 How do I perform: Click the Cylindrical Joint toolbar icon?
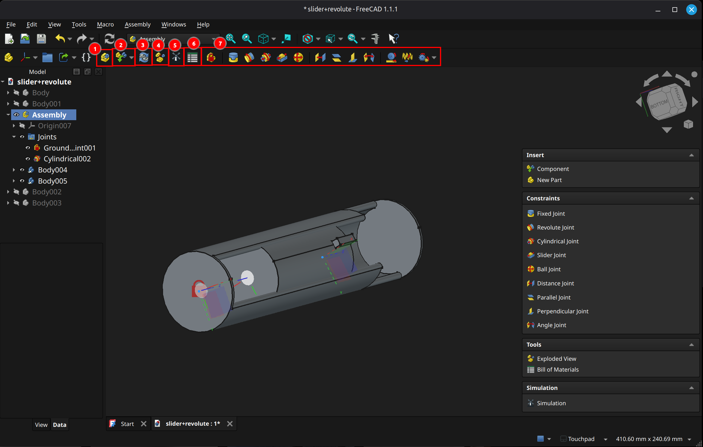tap(266, 57)
